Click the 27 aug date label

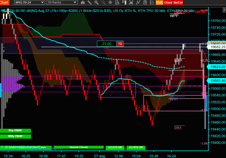click(99, 156)
